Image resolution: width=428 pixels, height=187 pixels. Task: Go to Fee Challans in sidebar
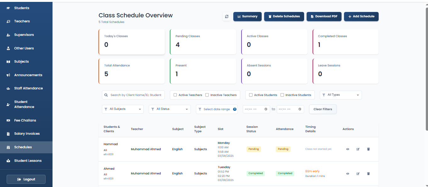[25, 120]
